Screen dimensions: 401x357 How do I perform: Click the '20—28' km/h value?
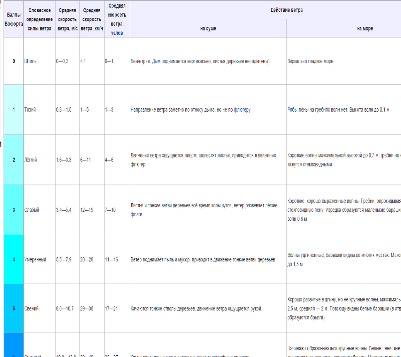tap(87, 259)
